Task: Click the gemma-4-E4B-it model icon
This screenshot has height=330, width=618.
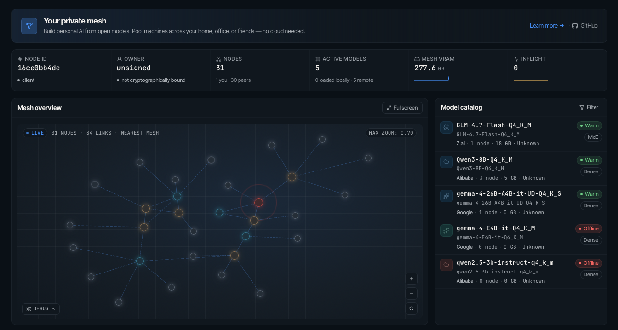Action: pos(446,230)
